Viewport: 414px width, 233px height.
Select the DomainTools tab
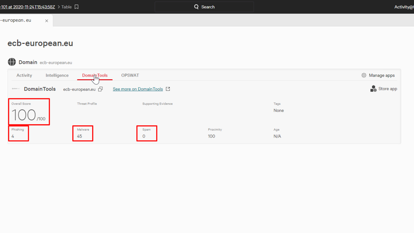95,75
